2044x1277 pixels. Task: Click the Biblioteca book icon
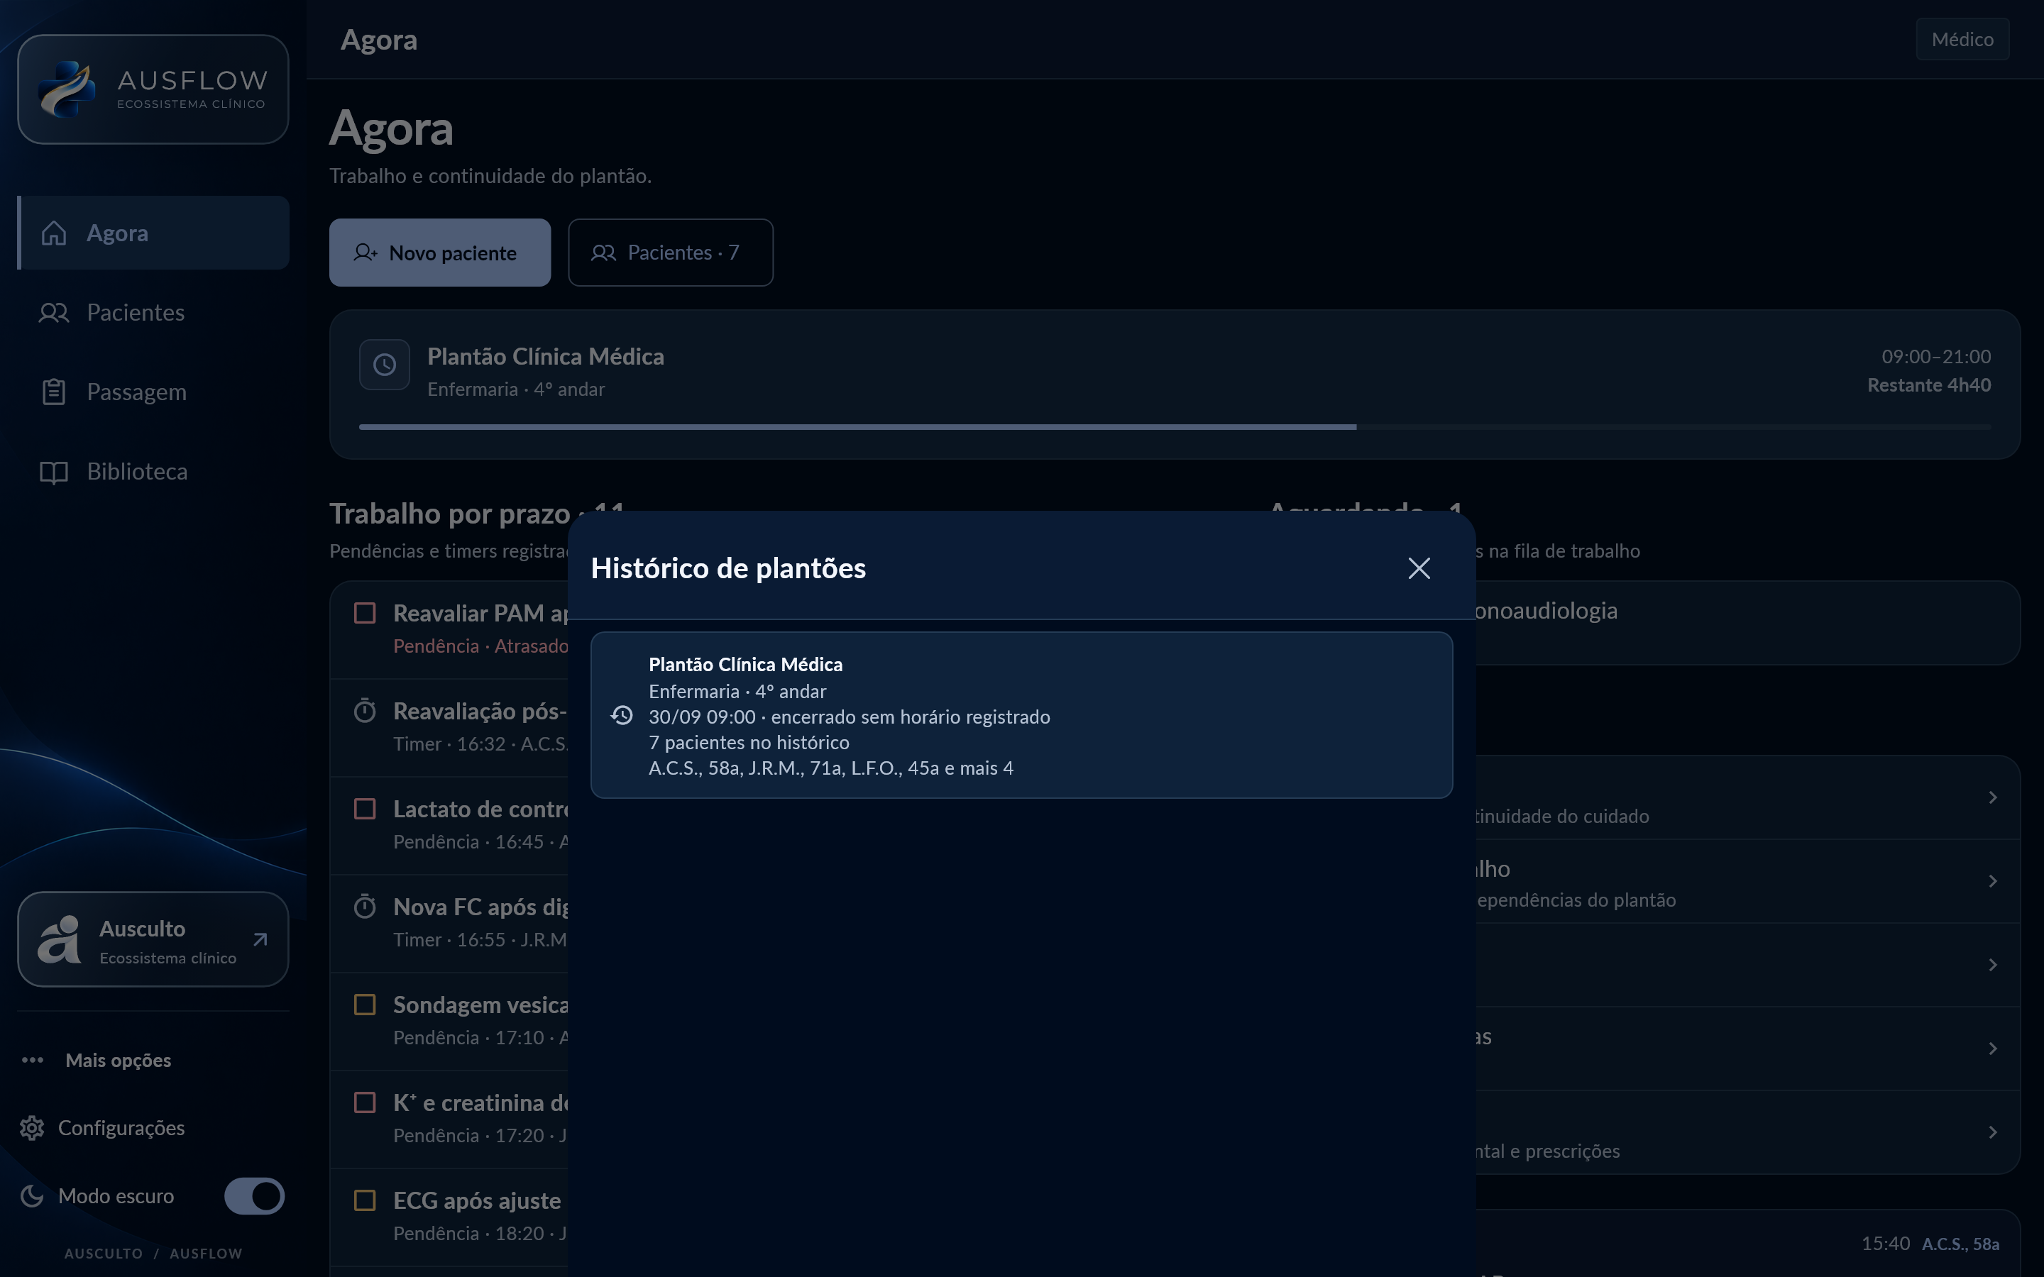(54, 472)
